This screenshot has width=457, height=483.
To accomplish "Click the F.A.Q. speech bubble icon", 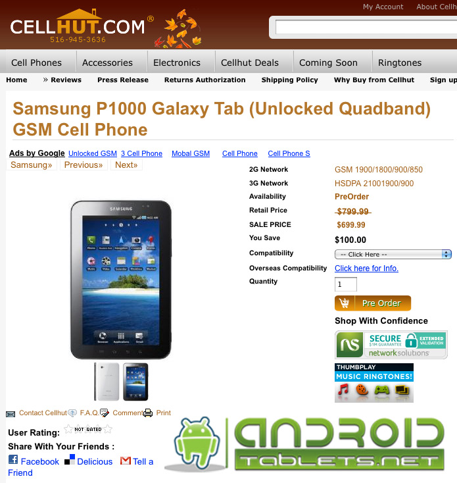I will (72, 413).
